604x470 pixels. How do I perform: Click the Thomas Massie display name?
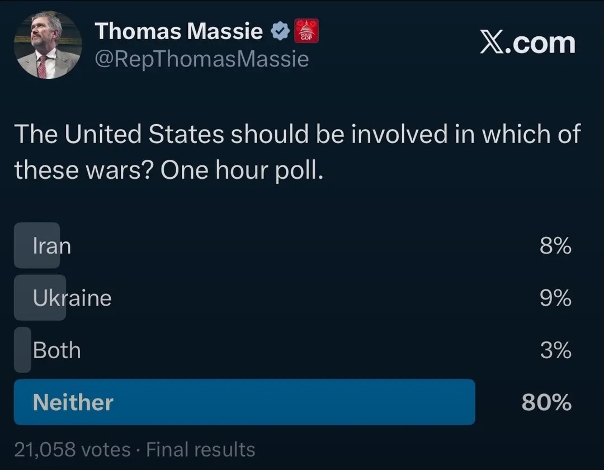click(179, 31)
